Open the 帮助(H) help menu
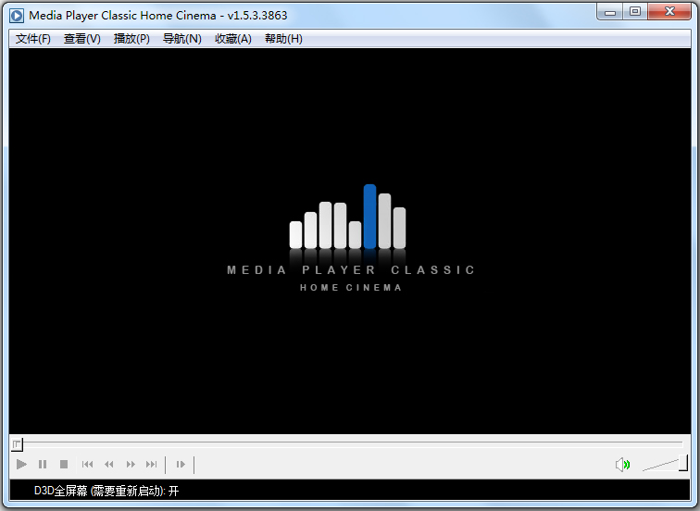This screenshot has height=511, width=700. (x=283, y=39)
